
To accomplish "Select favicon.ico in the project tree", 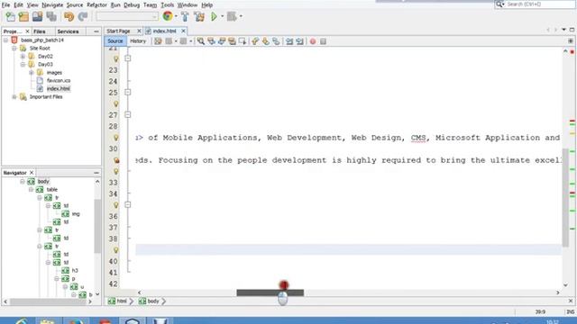I will [59, 81].
